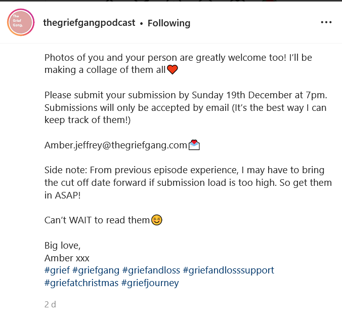The height and width of the screenshot is (317, 342).
Task: Go to the #griefjourney hashtag
Action: [150, 283]
